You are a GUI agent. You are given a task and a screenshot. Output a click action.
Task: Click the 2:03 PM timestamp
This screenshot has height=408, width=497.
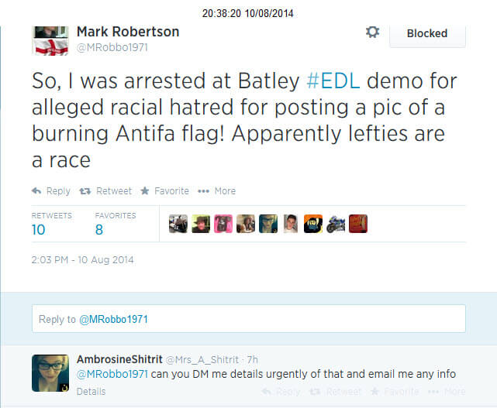82,260
